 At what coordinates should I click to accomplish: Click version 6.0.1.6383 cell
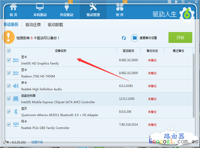coord(126,86)
